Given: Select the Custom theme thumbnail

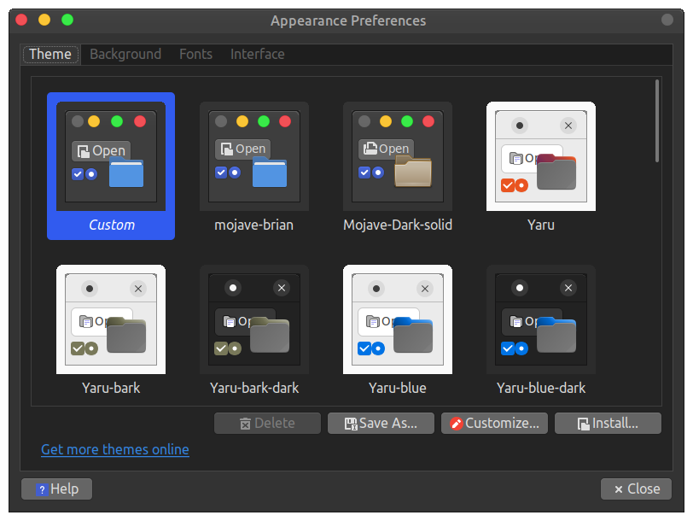Looking at the screenshot, I should click(x=111, y=156).
